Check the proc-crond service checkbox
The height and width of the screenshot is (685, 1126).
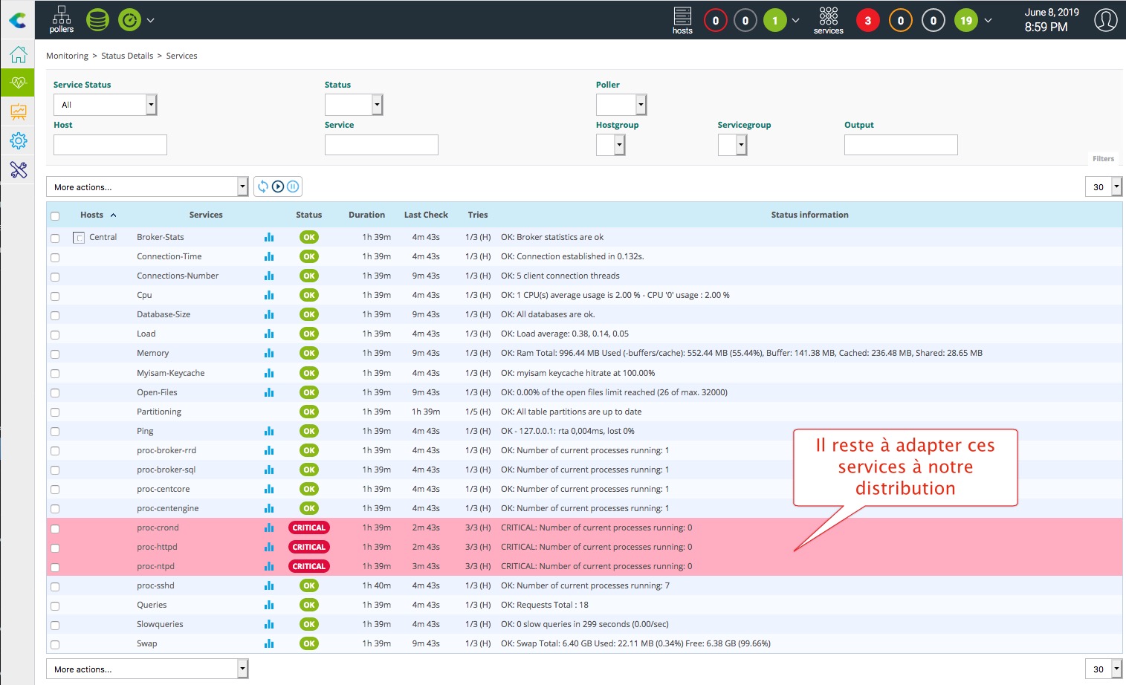[x=55, y=529]
